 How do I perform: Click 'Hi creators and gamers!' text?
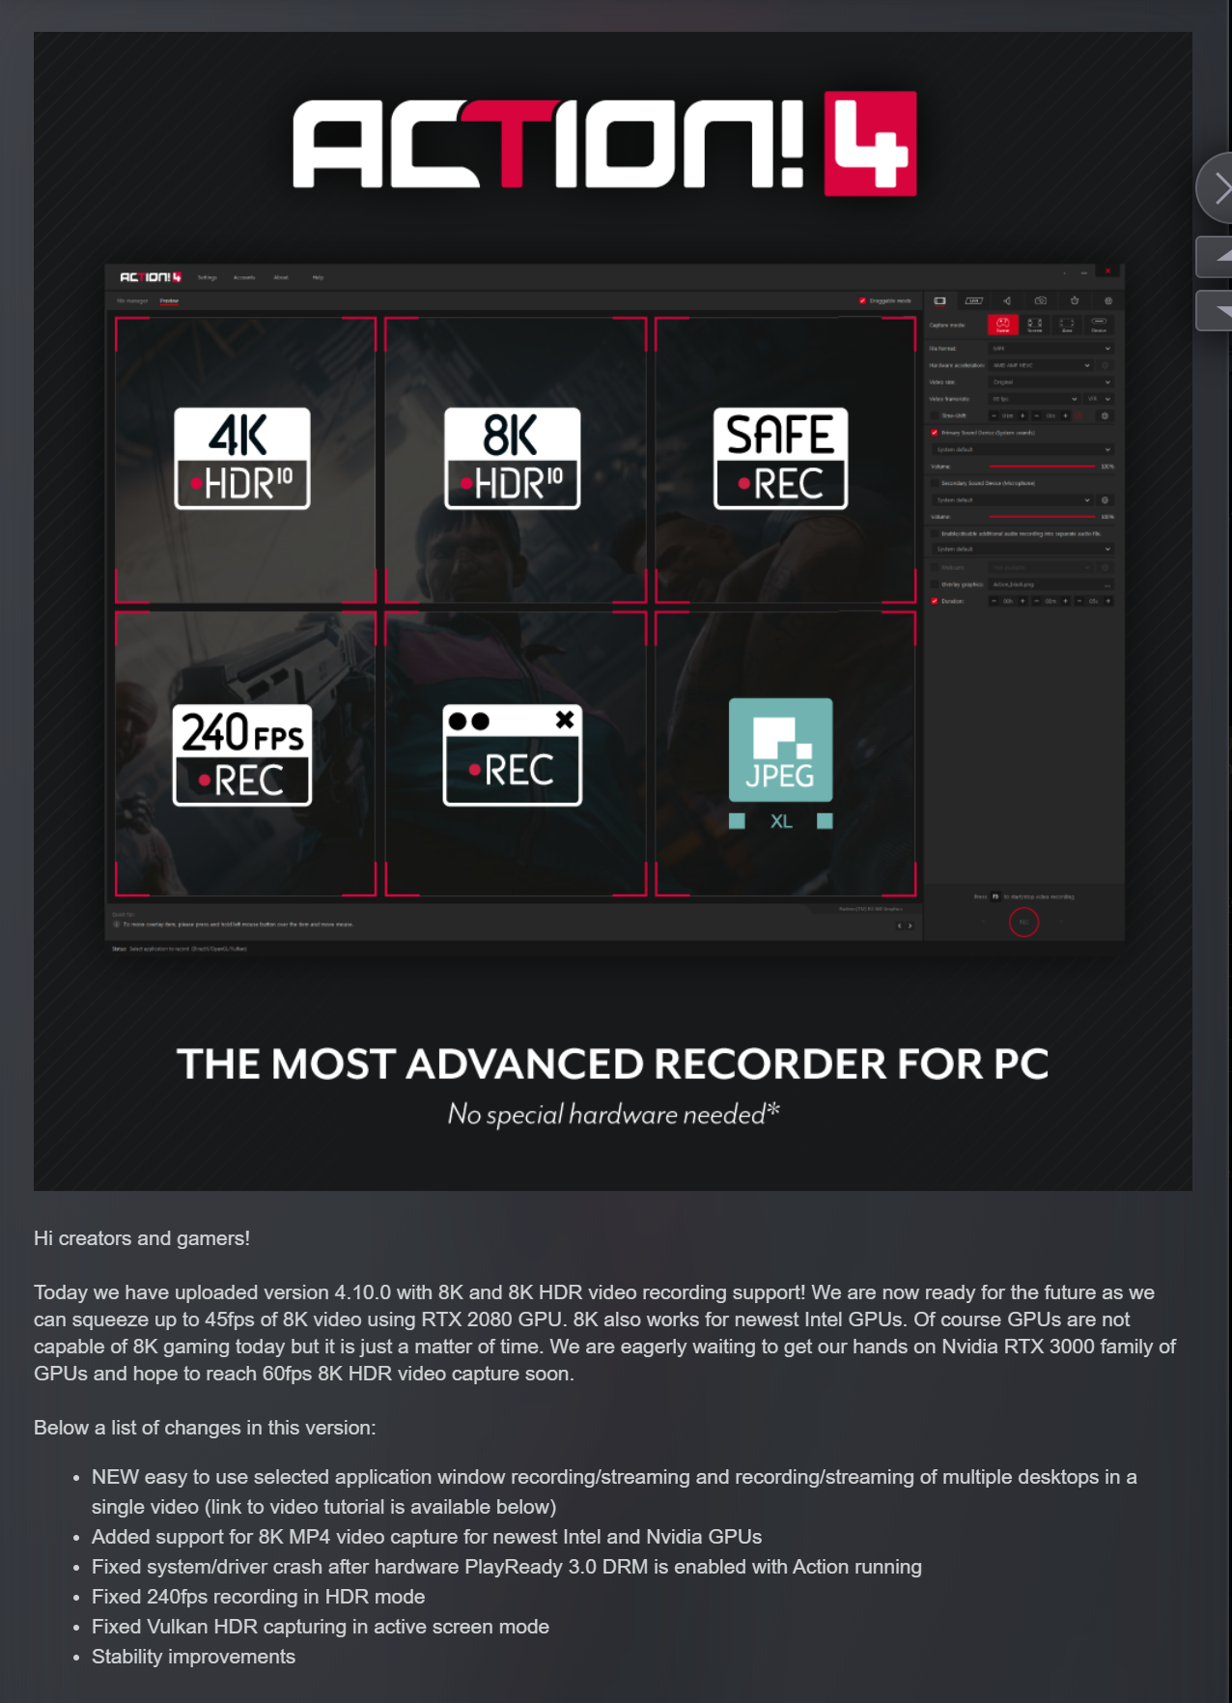tap(142, 1238)
